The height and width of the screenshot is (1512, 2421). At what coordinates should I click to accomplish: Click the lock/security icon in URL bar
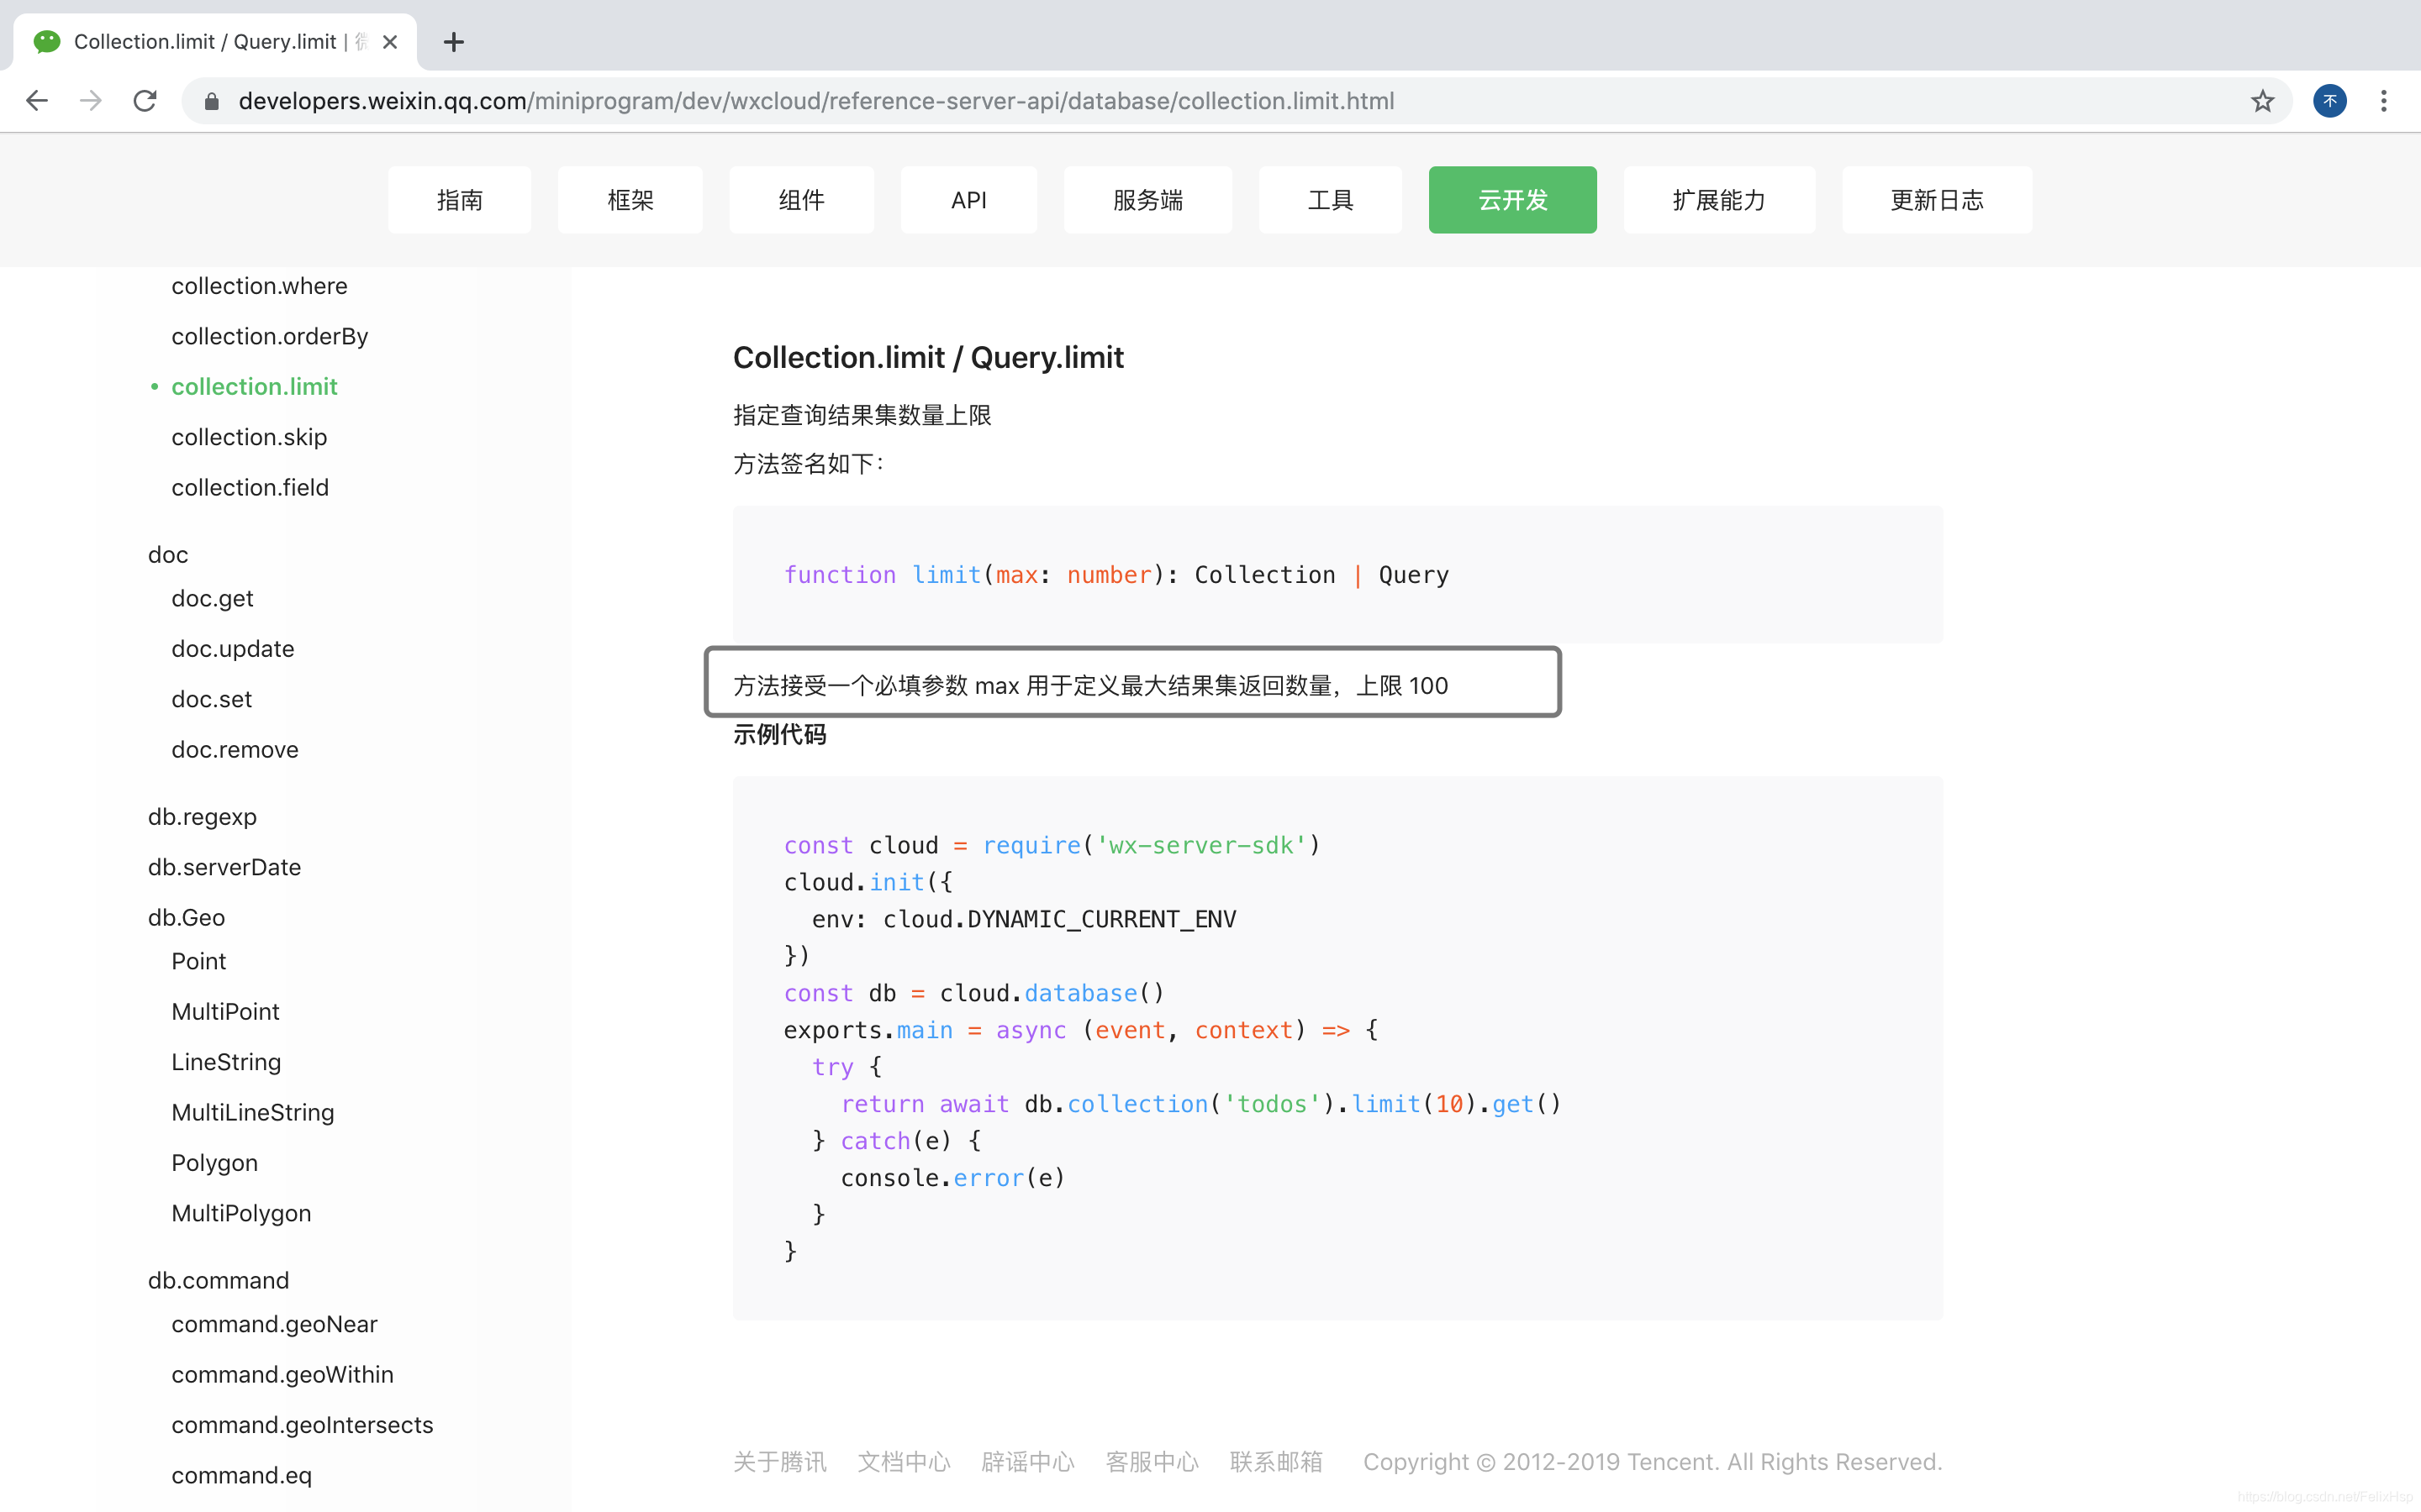point(209,101)
